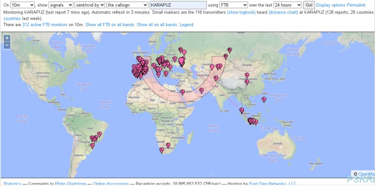Image resolution: width=375 pixels, height=186 pixels.
Task: Click the show logbook link
Action: pyautogui.click(x=241, y=12)
